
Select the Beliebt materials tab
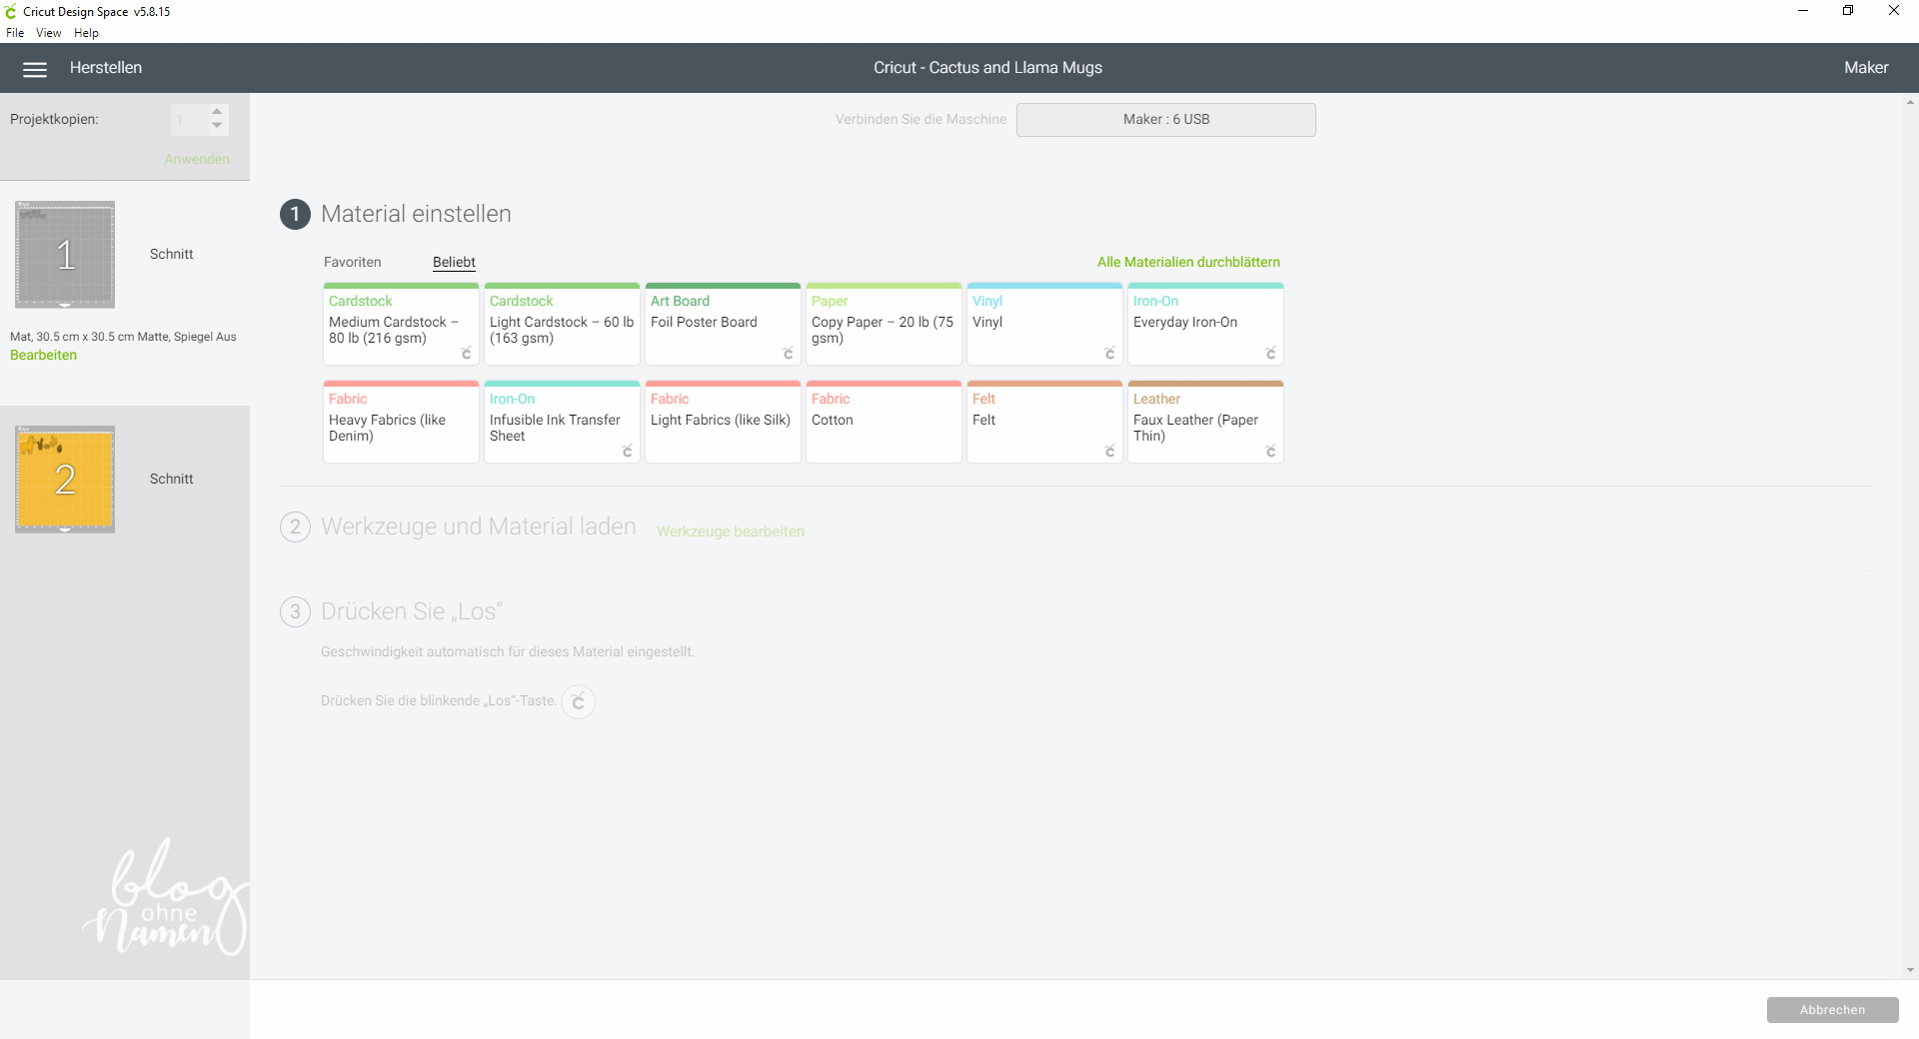tap(454, 263)
